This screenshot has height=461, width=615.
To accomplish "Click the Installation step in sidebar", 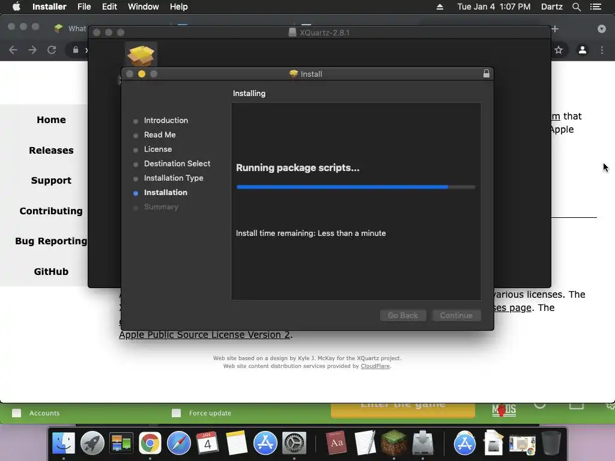I will [166, 193].
